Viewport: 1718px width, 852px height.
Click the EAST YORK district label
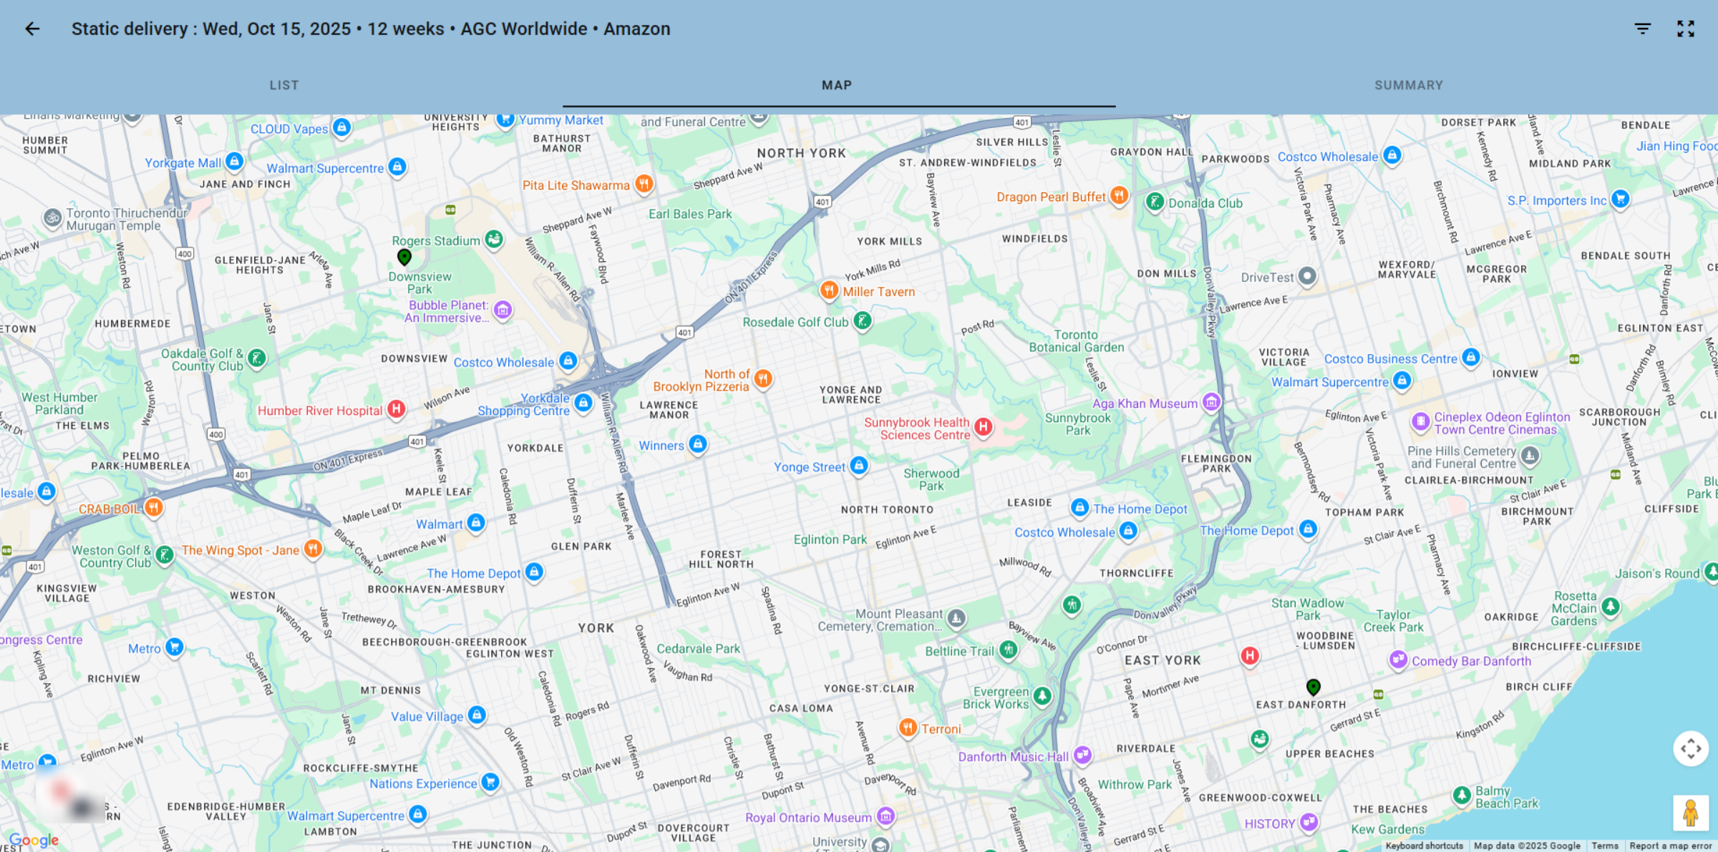tap(1163, 660)
